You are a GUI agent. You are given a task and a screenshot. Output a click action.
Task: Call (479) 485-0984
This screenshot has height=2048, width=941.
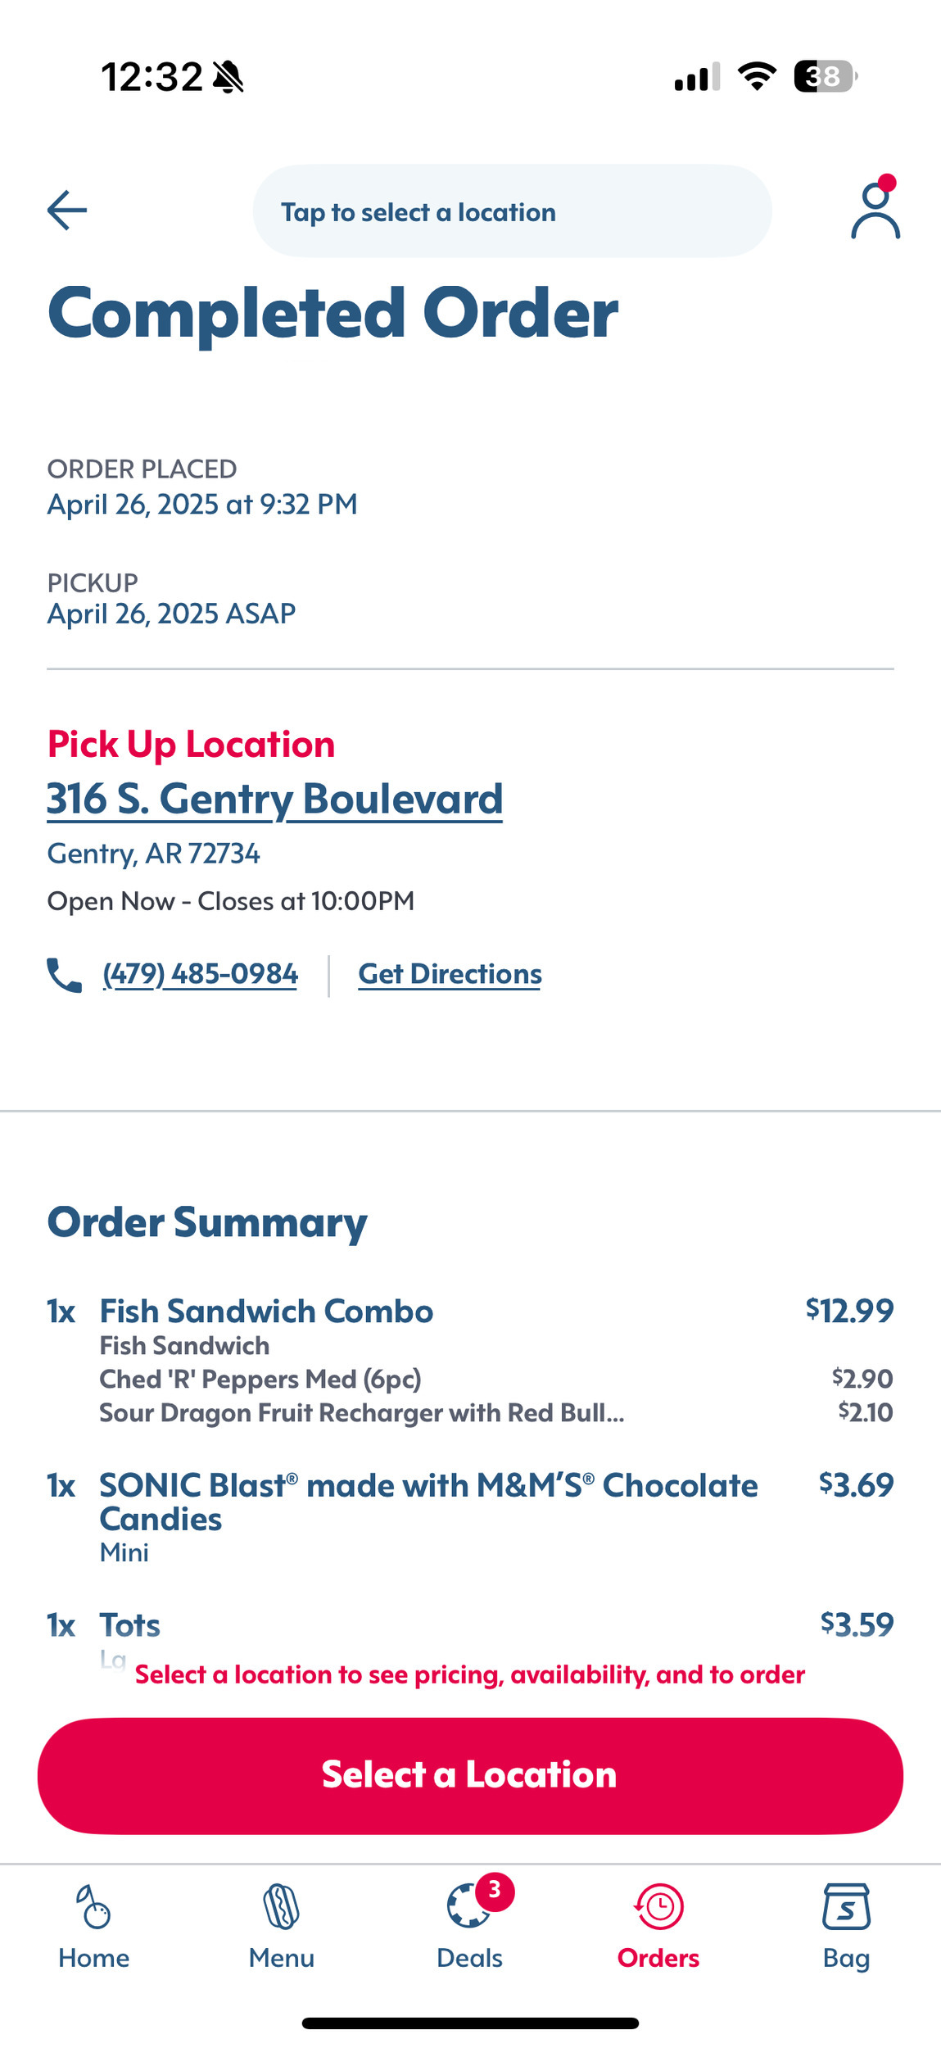click(x=200, y=974)
